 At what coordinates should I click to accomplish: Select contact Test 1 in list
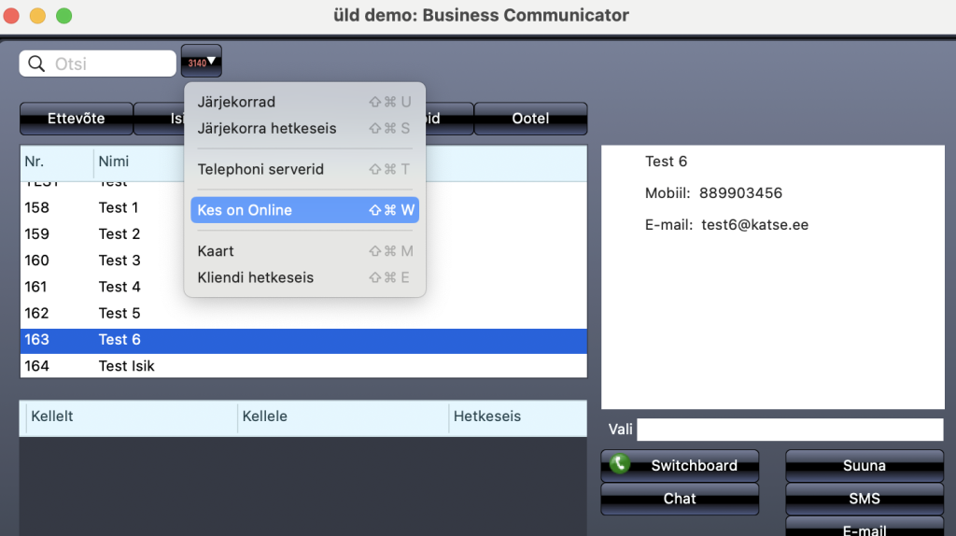[x=119, y=207]
